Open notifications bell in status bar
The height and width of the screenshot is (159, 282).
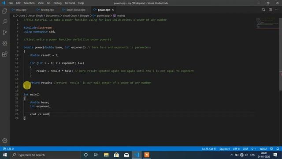[x=278, y=149]
